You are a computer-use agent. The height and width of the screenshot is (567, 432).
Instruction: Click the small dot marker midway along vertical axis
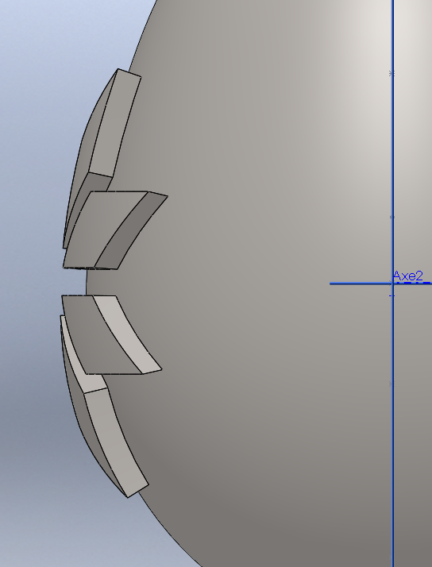391,217
